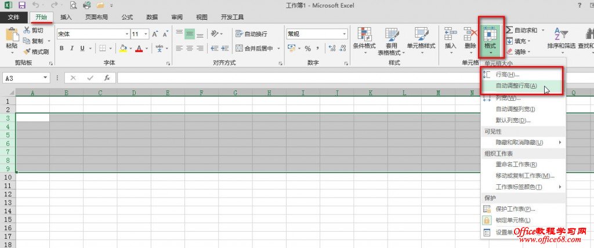Image resolution: width=594 pixels, height=248 pixels.
Task: Choose 自动调整列宽(I) menu item
Action: tap(523, 109)
